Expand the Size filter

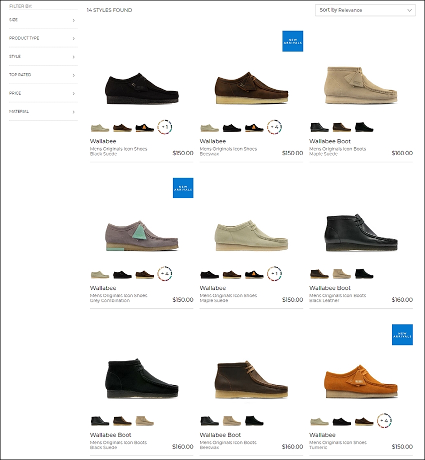click(x=43, y=20)
